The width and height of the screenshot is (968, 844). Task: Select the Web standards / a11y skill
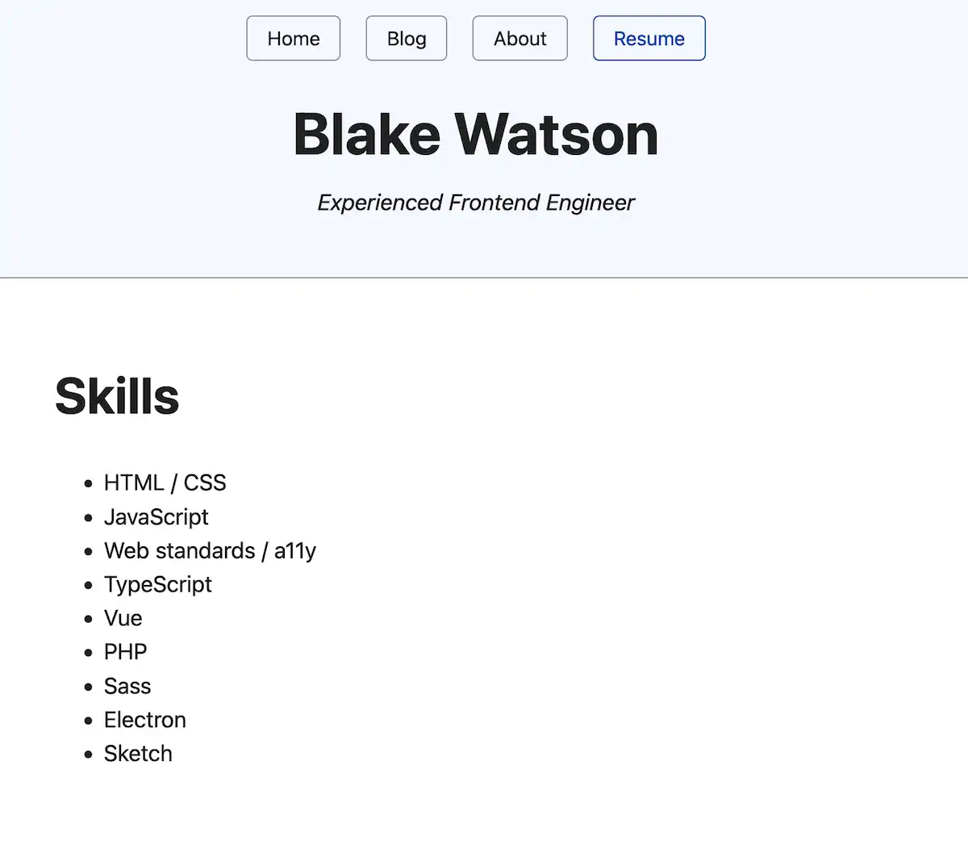[x=210, y=551]
